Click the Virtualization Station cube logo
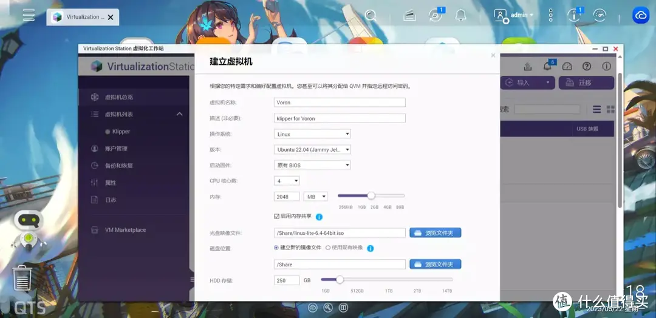 point(97,66)
